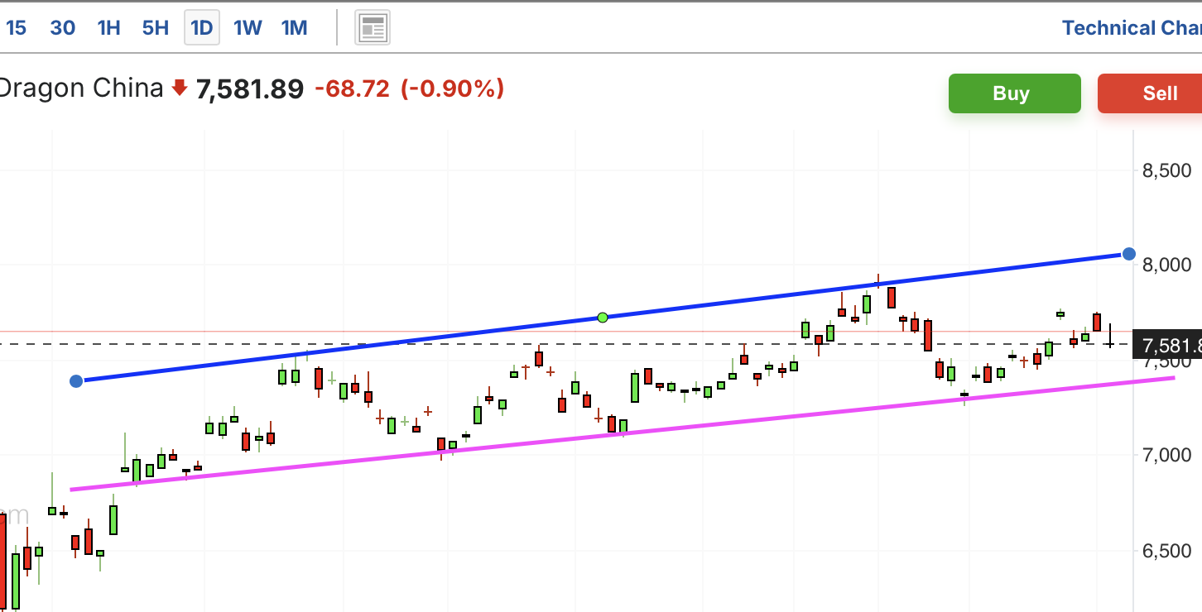Choose the 1H chart interval

108,28
